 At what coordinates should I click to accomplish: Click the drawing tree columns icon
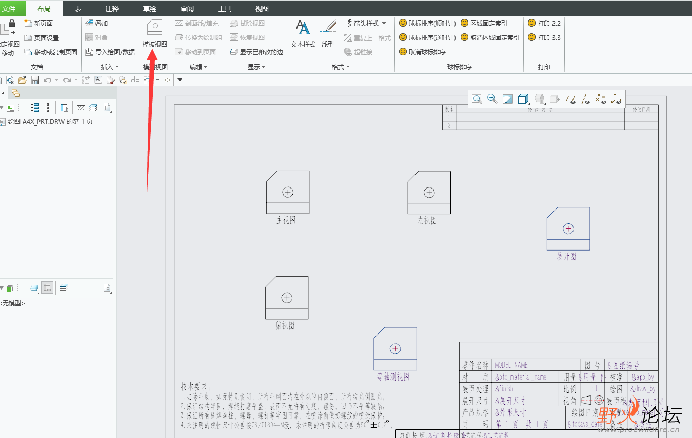[64, 108]
